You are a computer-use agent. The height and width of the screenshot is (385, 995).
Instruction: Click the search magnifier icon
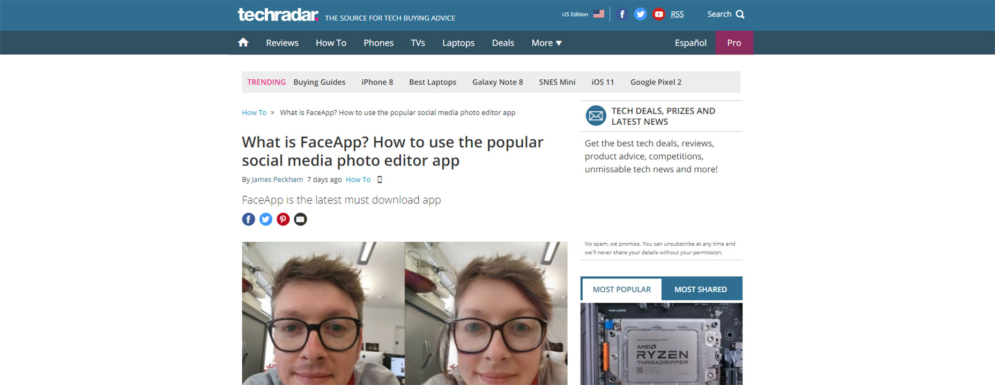click(x=740, y=14)
